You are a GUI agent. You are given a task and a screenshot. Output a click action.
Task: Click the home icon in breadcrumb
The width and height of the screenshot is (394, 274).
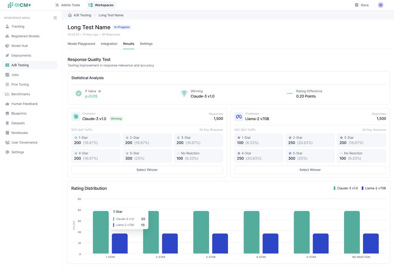point(70,15)
